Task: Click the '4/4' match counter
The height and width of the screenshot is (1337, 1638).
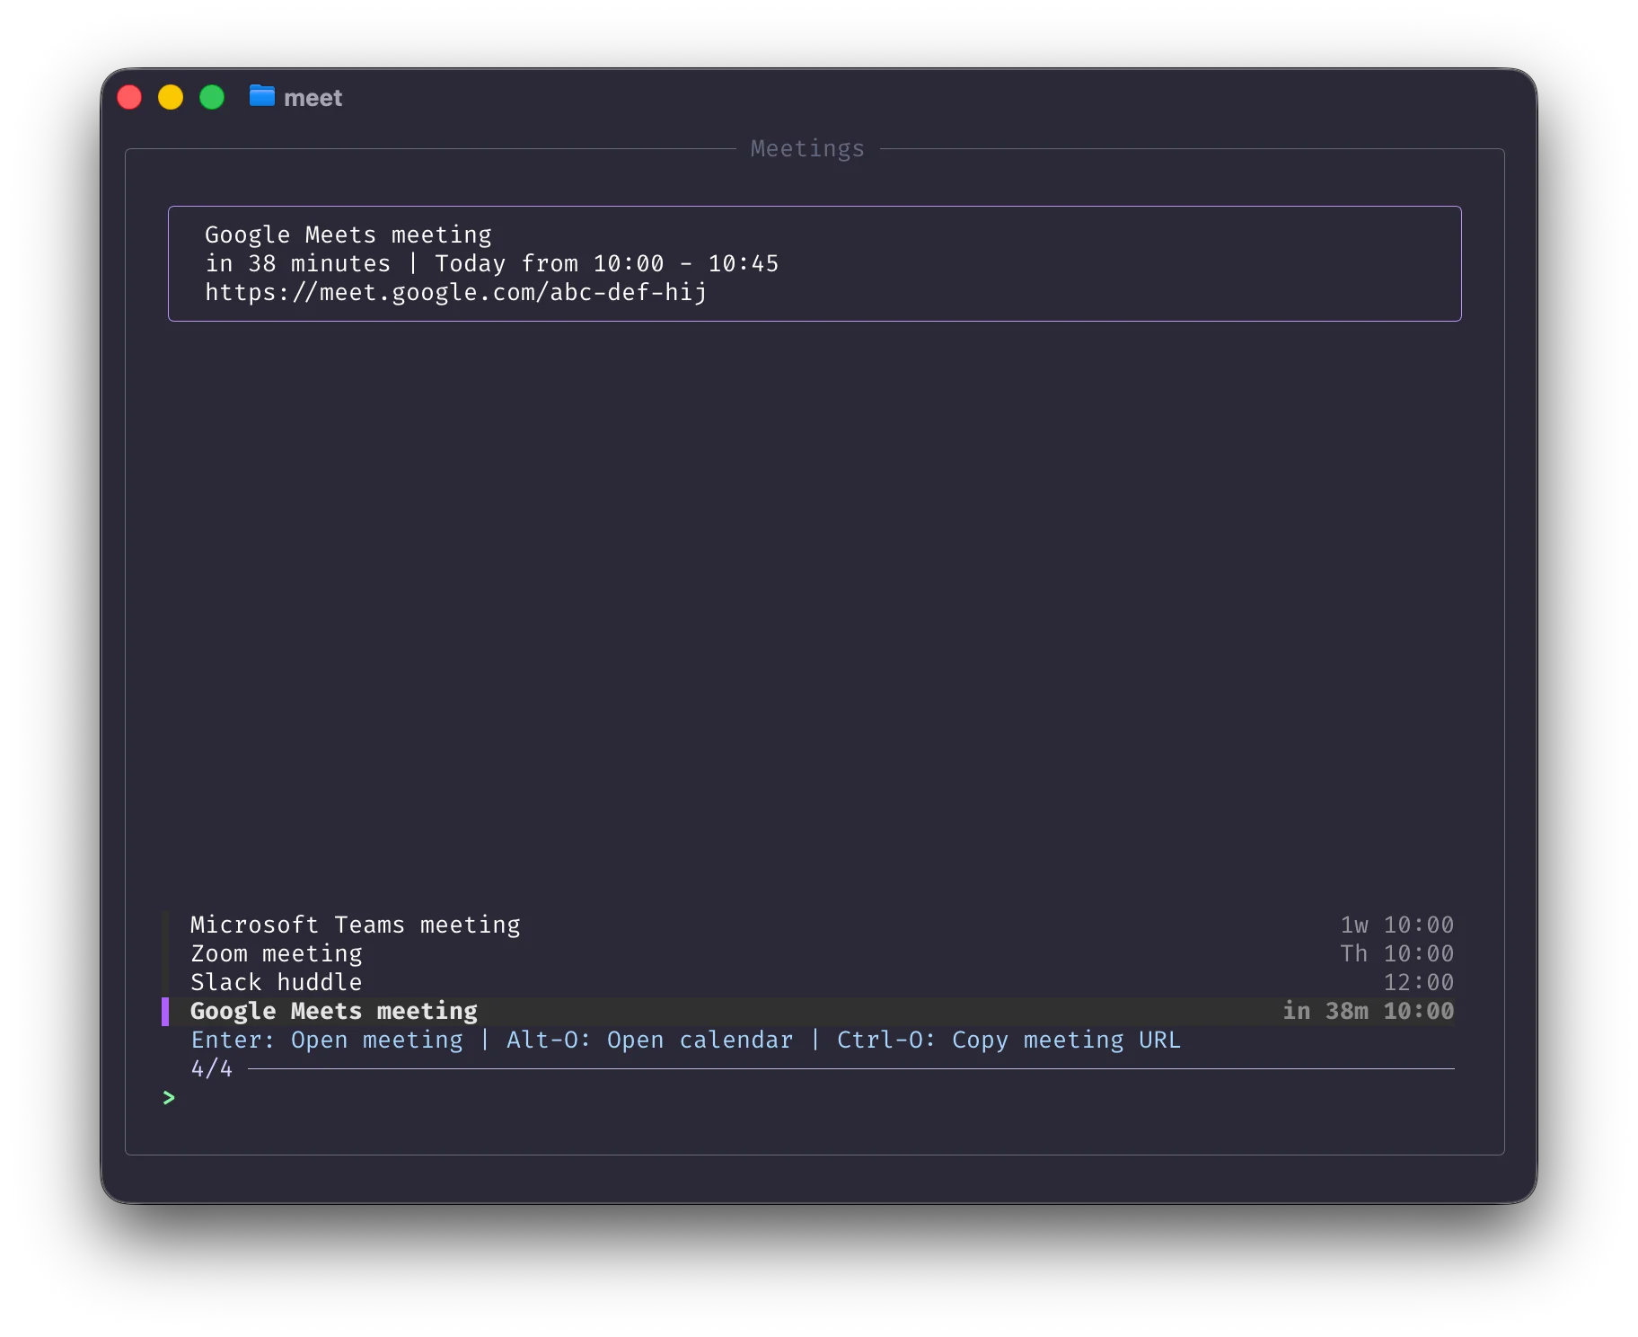Action: click(x=212, y=1068)
